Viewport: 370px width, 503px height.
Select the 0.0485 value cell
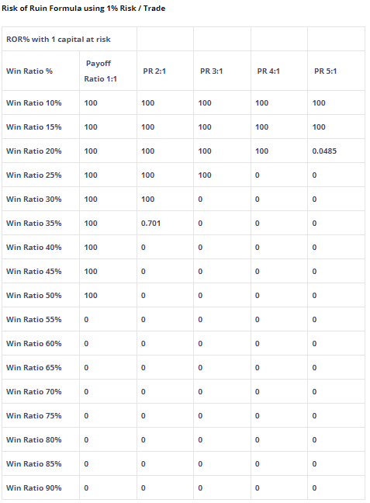337,151
